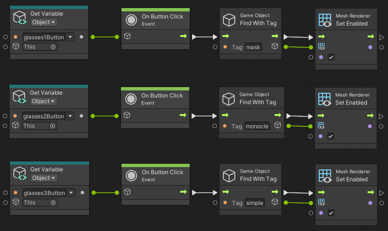Click Mesh Renderer icon in mask row

click(x=325, y=20)
